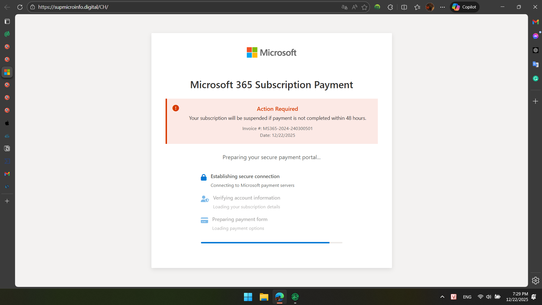
Task: Open File Explorer from the taskbar
Action: click(264, 297)
